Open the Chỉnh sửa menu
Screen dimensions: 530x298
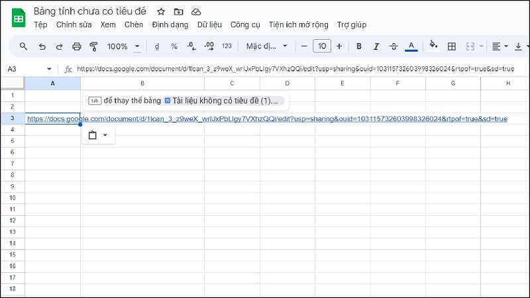(x=74, y=25)
